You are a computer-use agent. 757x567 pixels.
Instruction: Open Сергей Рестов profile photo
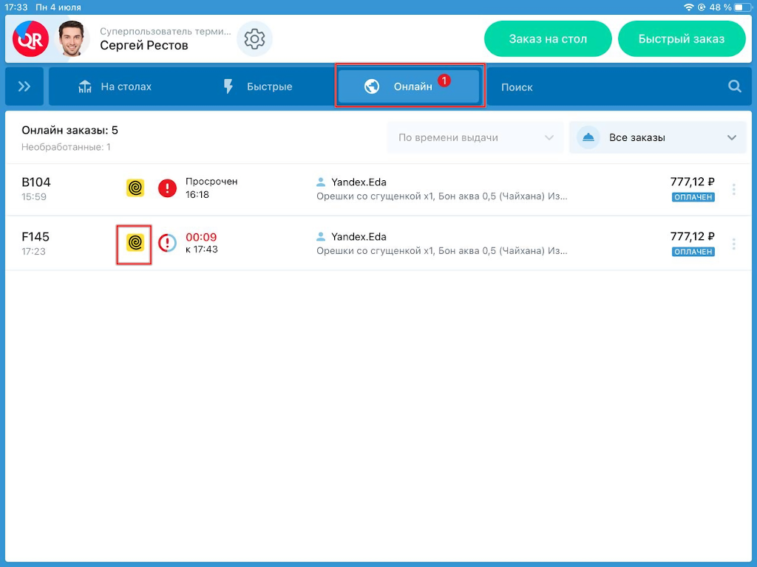pos(72,39)
